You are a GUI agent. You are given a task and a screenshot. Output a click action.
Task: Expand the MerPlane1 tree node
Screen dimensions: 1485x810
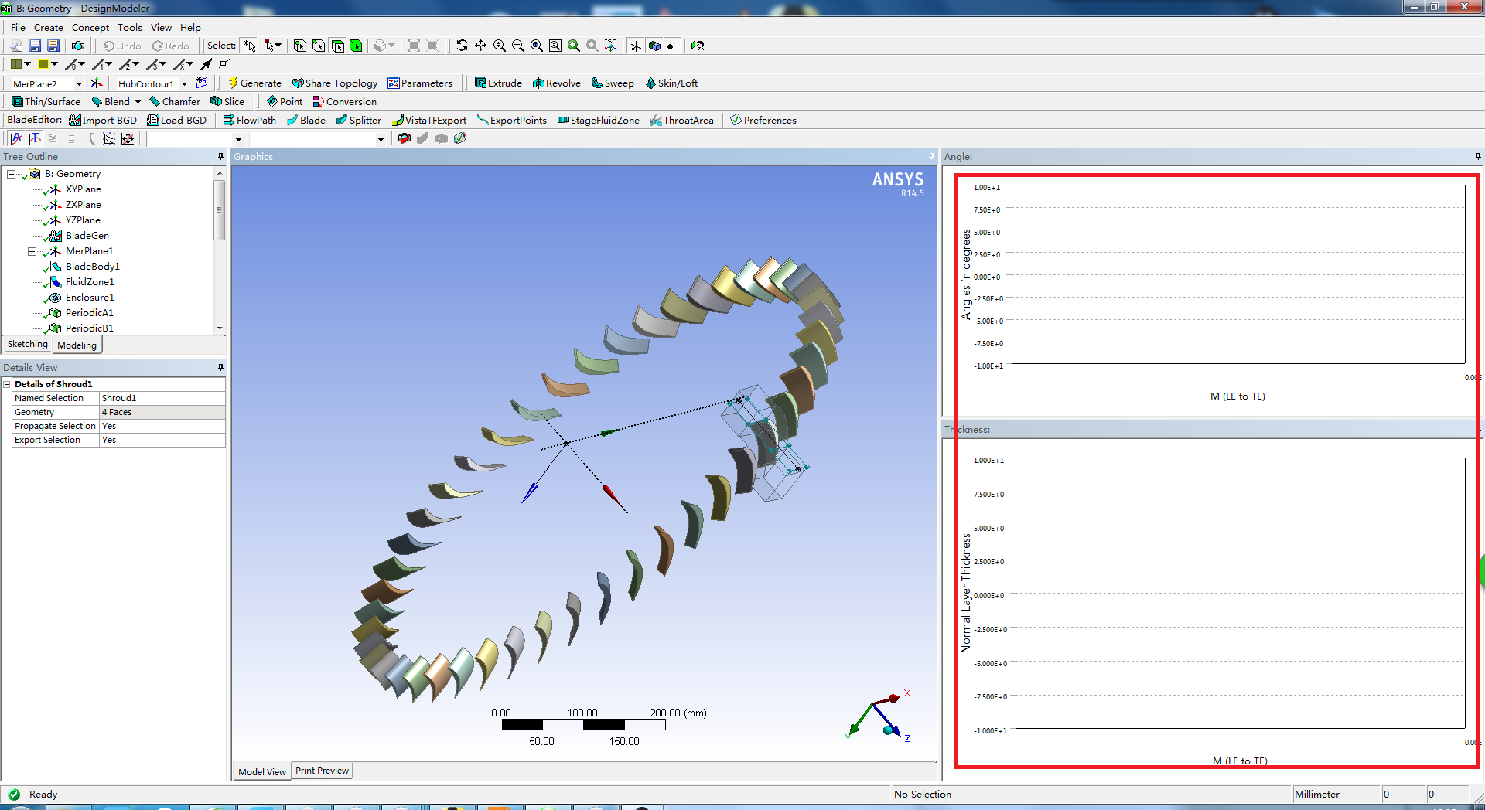point(32,251)
